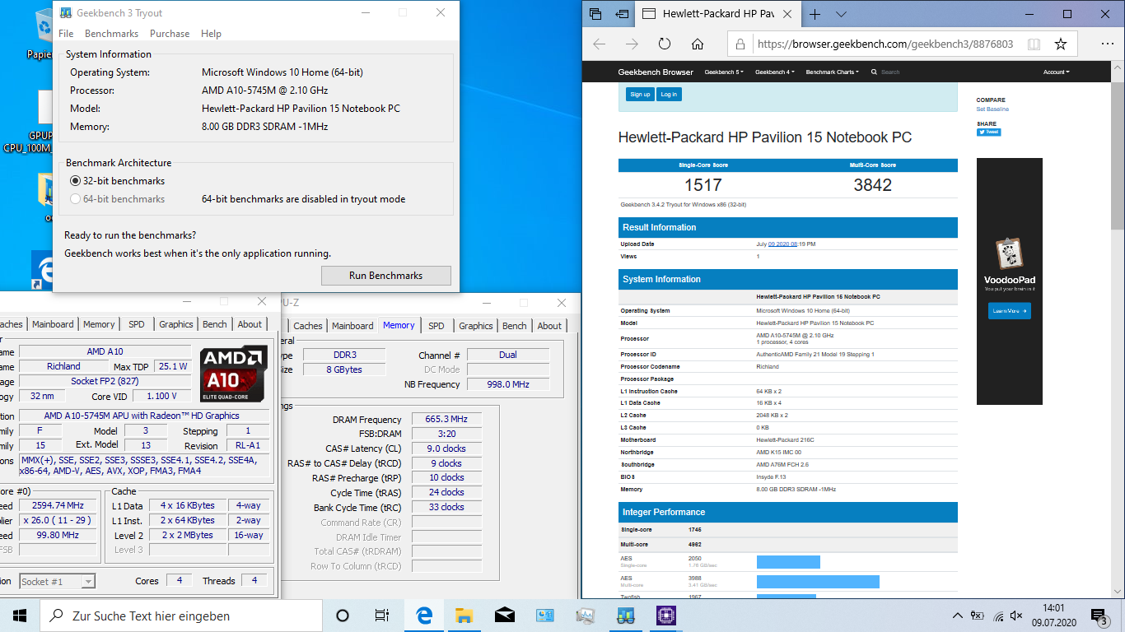Viewport: 1125px width, 632px height.
Task: Open the Socket #1 selection combo box
Action: click(x=57, y=582)
